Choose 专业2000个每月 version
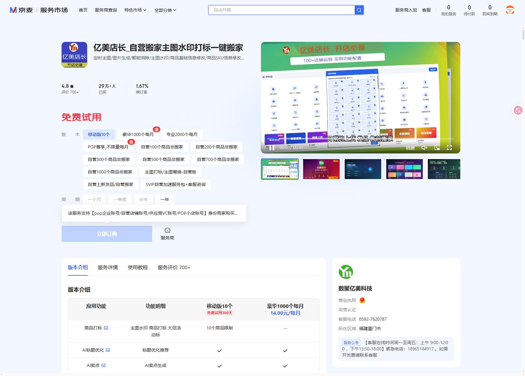The image size is (525, 376). tap(182, 134)
